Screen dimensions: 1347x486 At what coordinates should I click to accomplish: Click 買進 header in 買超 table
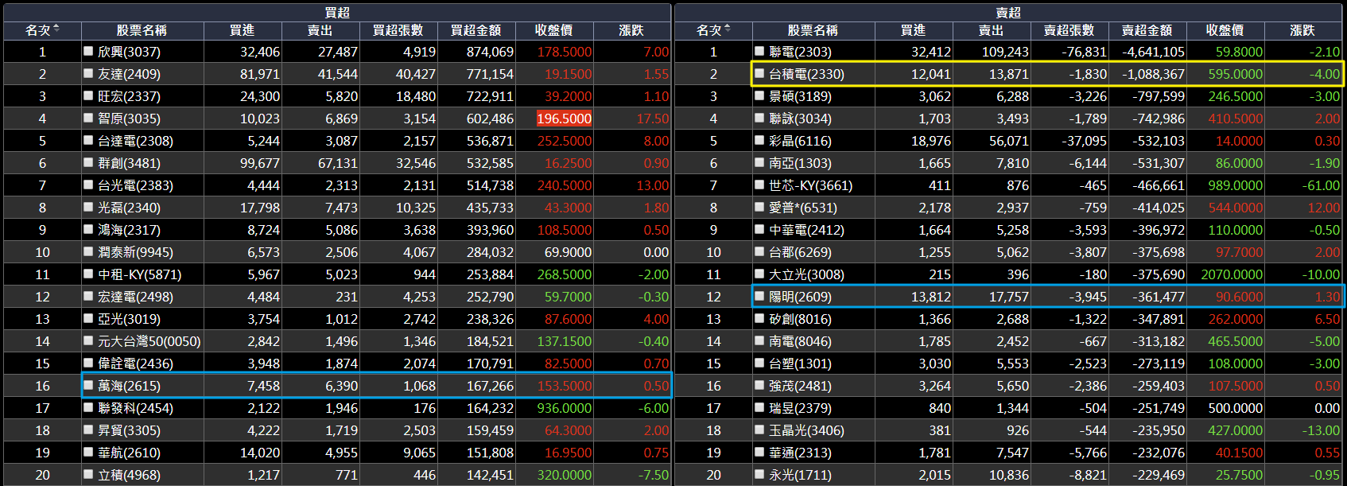click(242, 30)
